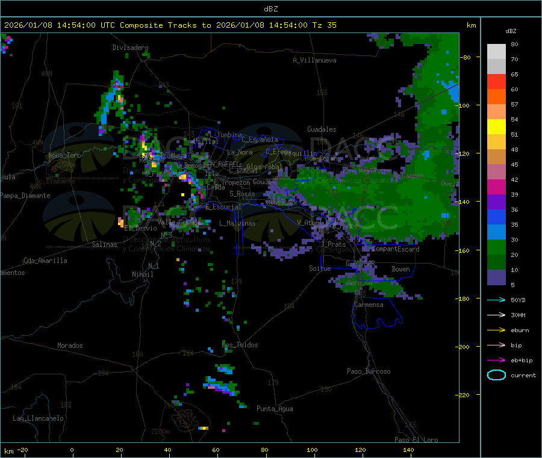Image resolution: width=542 pixels, height=458 pixels.
Task: Click the 'El_Desvio' map label
Action: (x=141, y=228)
